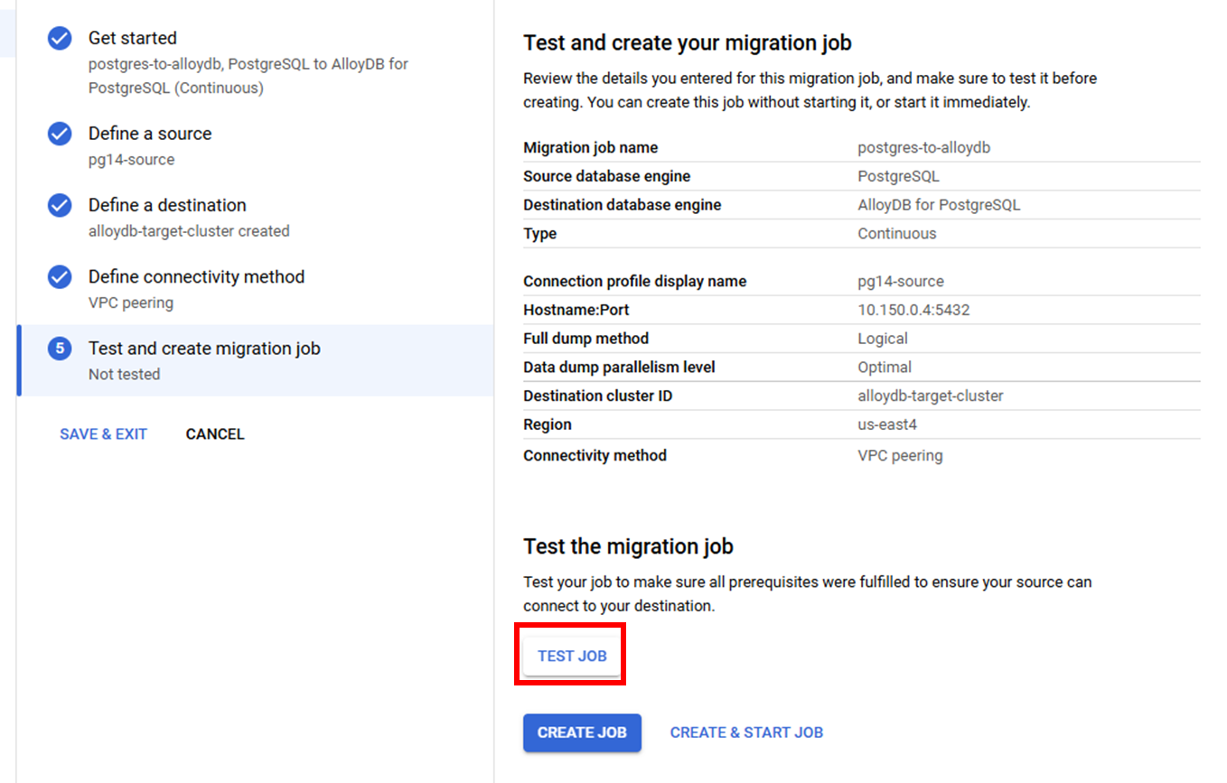Image resolution: width=1227 pixels, height=783 pixels.
Task: Click 'VPC peering' under Define connectivity method
Action: coord(131,303)
